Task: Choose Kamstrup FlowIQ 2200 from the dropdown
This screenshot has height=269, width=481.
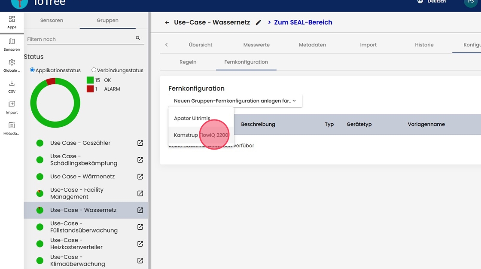Action: click(201, 135)
